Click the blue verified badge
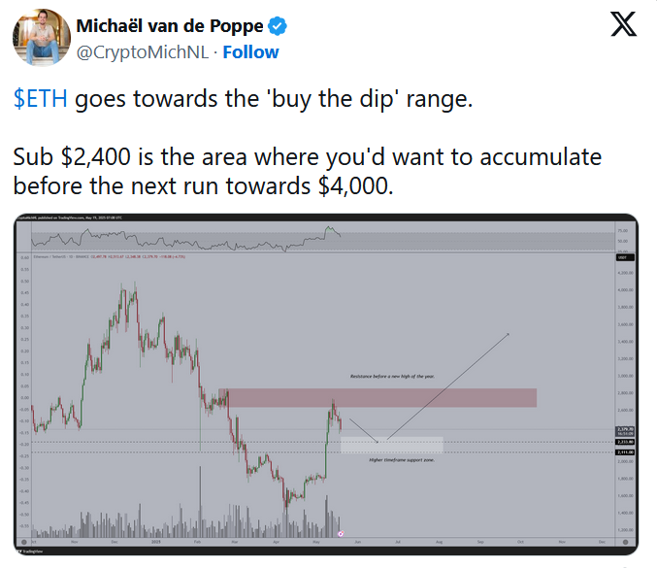 (x=277, y=26)
